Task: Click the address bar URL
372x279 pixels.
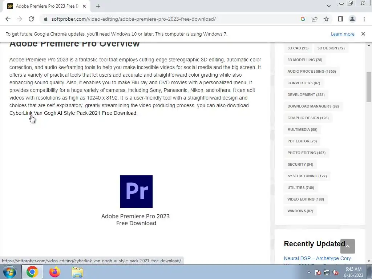Action: pos(134,19)
